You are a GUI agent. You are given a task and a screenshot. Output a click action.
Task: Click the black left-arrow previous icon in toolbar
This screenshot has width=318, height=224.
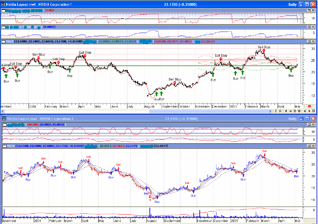coord(305,111)
